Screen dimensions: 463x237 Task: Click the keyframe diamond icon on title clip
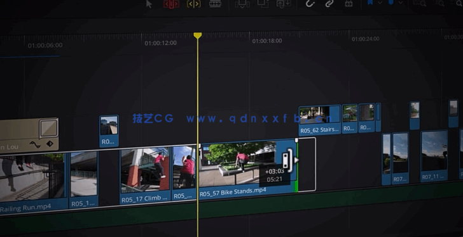click(x=50, y=143)
